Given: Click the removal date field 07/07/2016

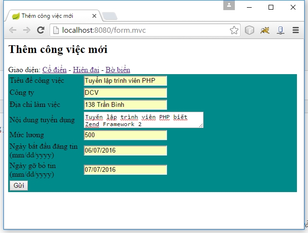Looking at the screenshot, I should pyautogui.click(x=125, y=170).
